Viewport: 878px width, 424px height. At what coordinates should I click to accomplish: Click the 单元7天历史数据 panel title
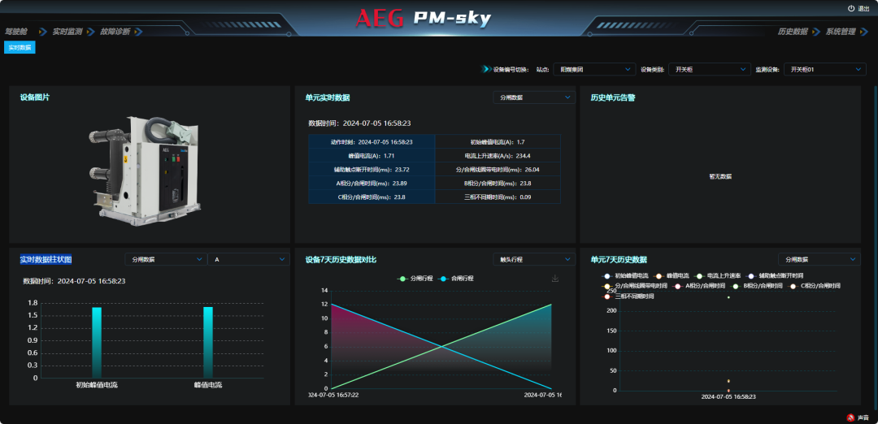[619, 260]
